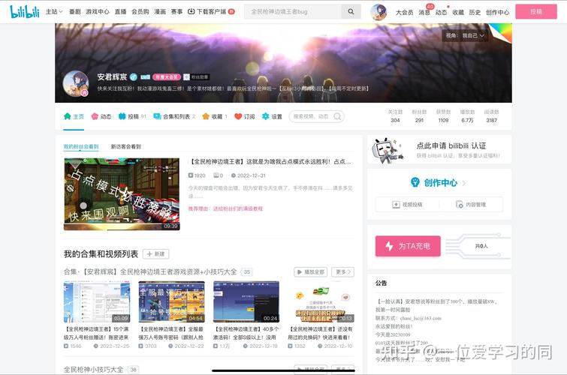567x375 pixels.
Task: Click 阅读数 3187 statistic
Action: pos(491,116)
